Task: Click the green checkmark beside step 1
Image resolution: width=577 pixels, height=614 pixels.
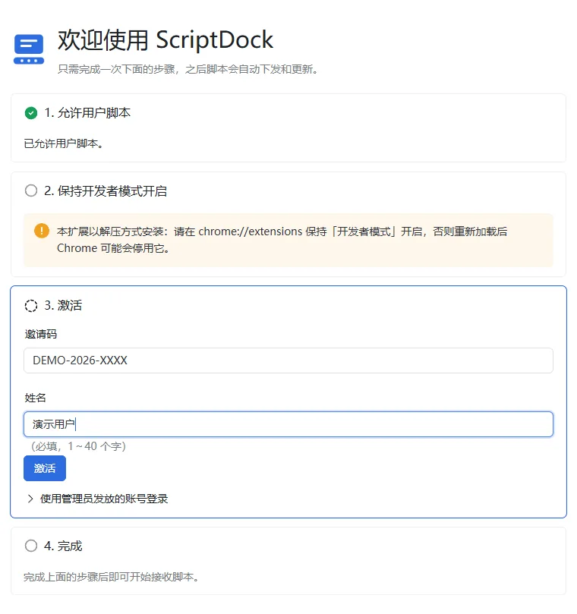Action: [31, 113]
